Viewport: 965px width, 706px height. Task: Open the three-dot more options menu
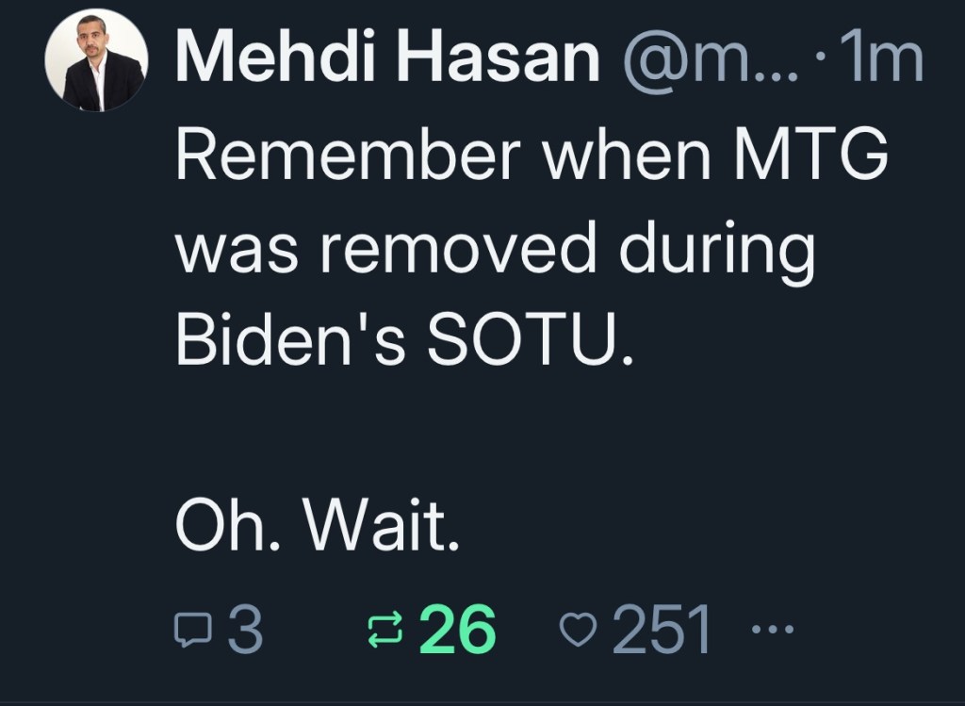click(x=770, y=629)
